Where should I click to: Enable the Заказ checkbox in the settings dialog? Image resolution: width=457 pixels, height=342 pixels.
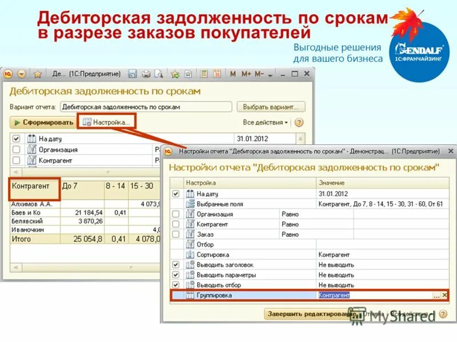[176, 234]
